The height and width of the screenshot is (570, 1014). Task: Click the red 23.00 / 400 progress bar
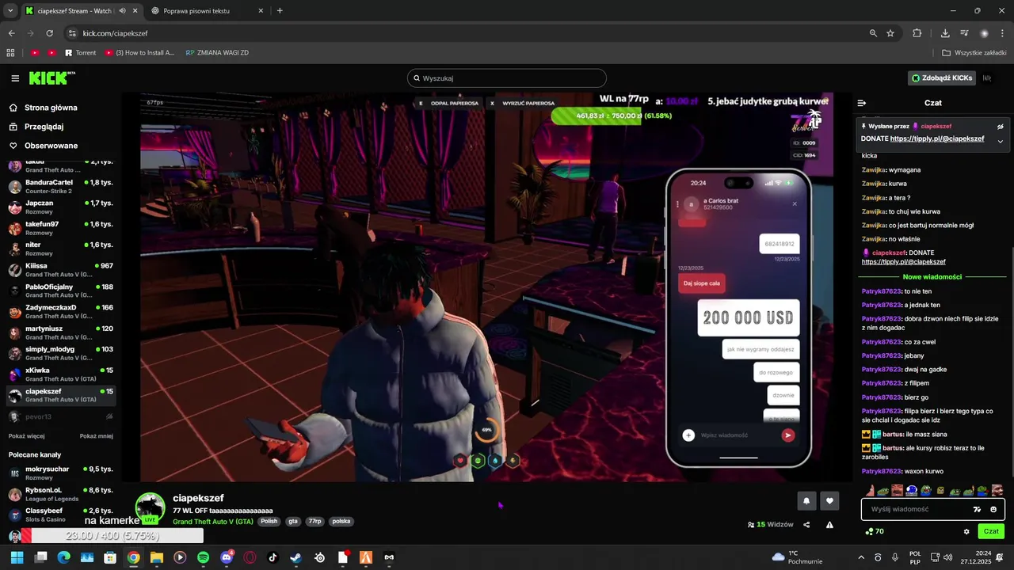click(112, 536)
